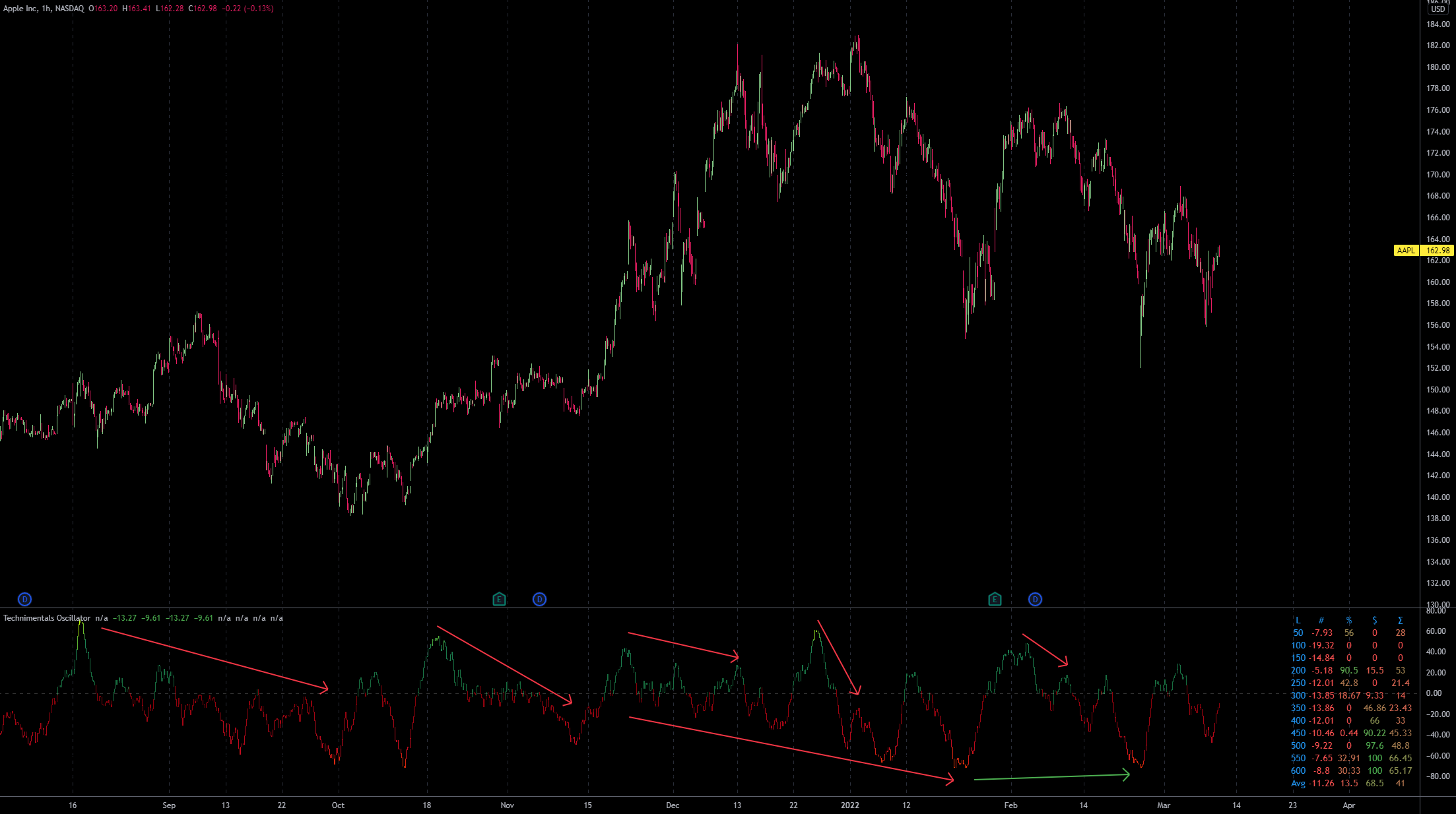The height and width of the screenshot is (814, 1456).
Task: Click the 0.00 level on oscillator scale
Action: coord(1434,693)
